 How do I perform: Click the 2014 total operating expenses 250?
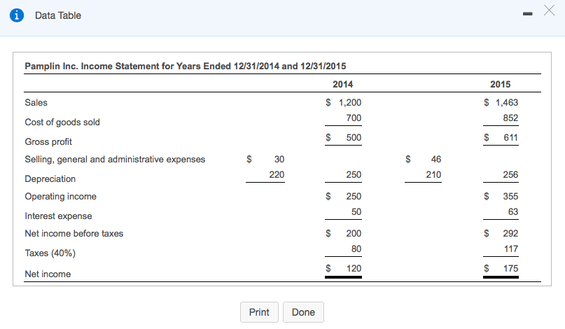354,175
